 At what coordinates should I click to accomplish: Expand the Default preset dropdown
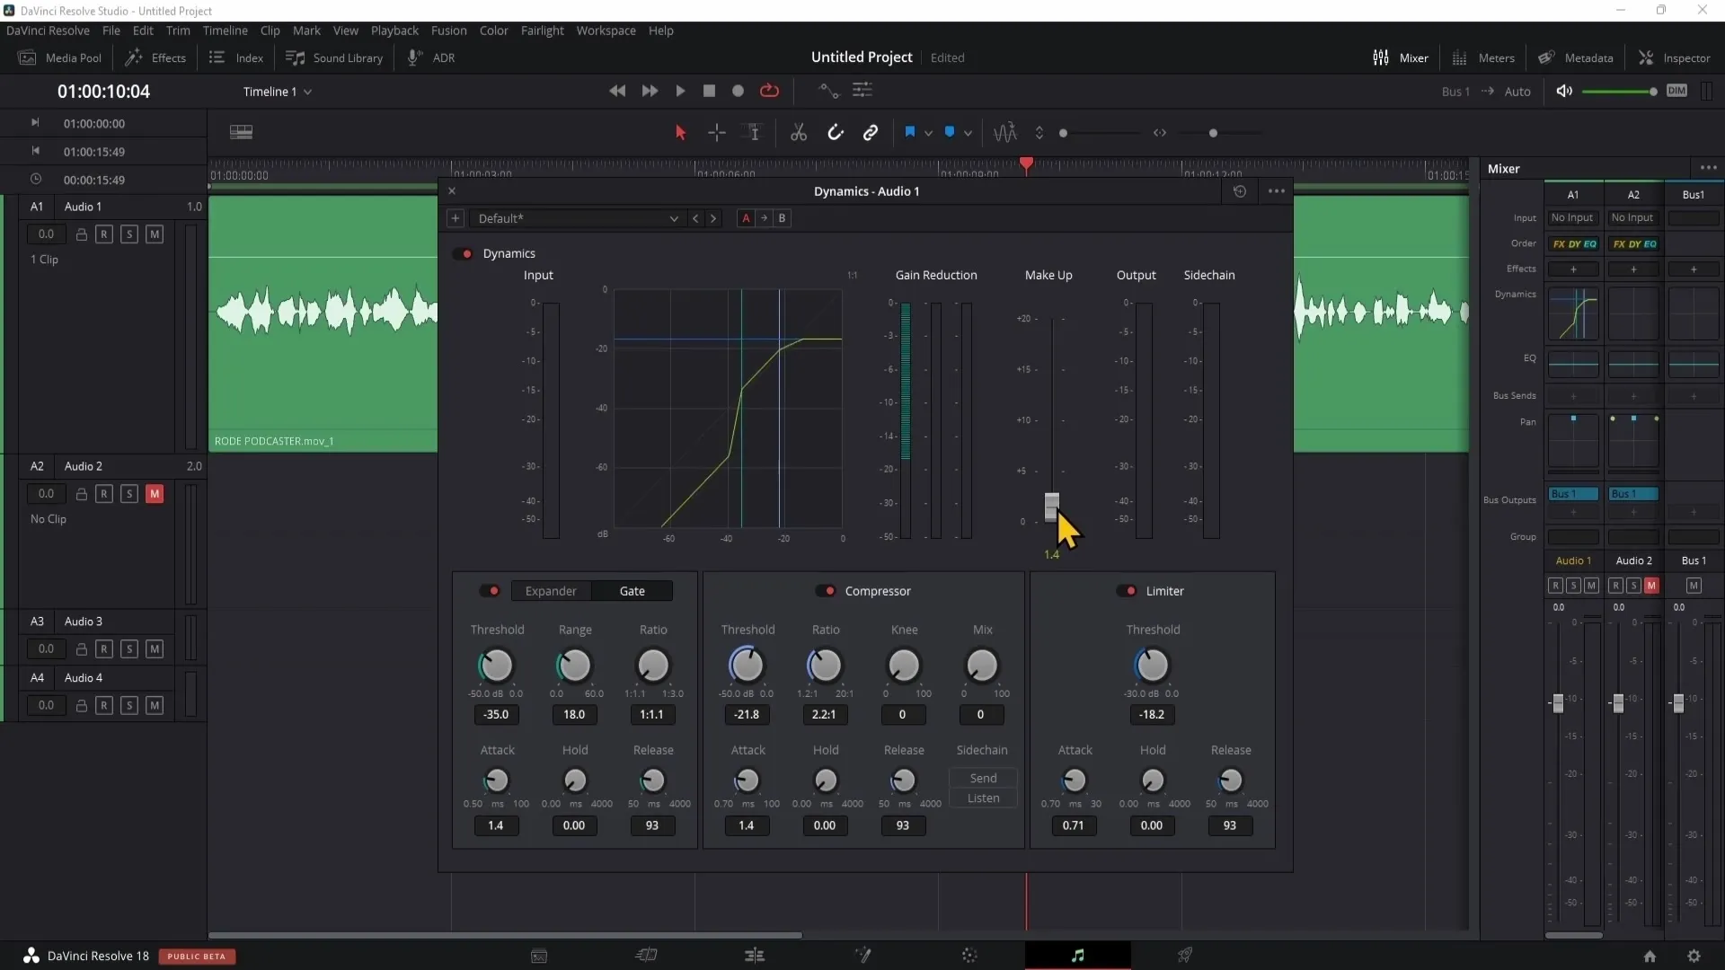(672, 218)
